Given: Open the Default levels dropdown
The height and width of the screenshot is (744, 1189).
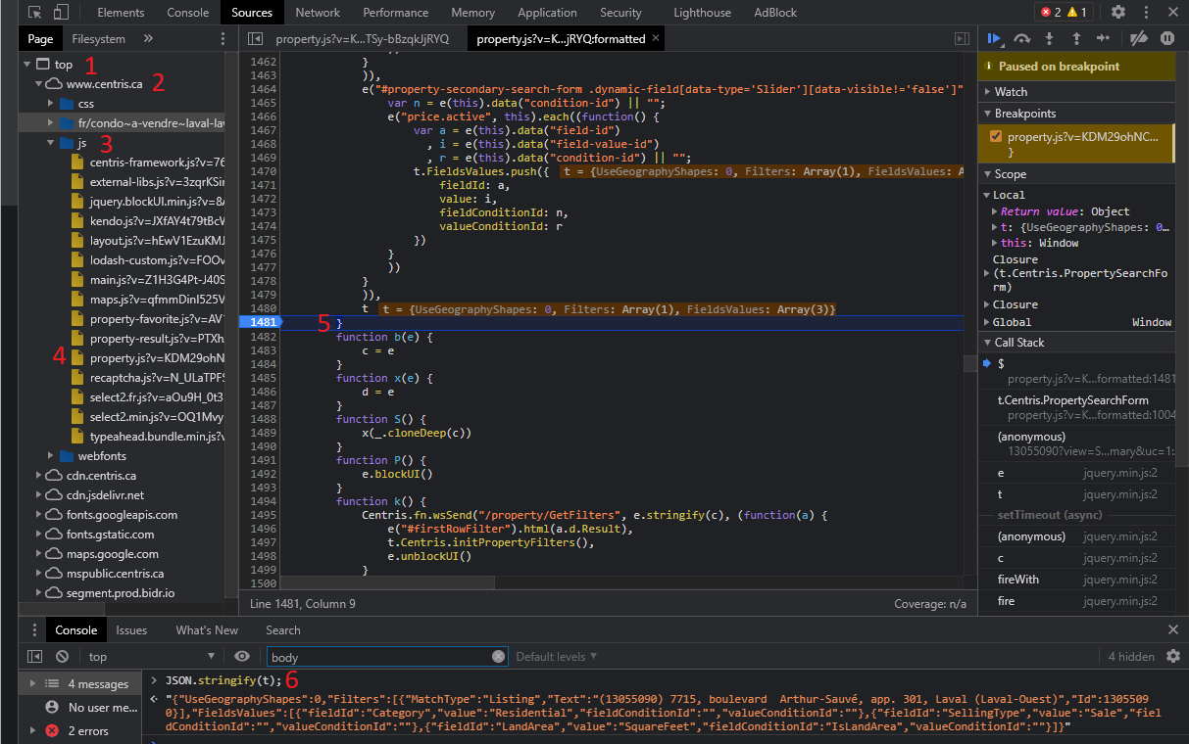Looking at the screenshot, I should coord(556,657).
